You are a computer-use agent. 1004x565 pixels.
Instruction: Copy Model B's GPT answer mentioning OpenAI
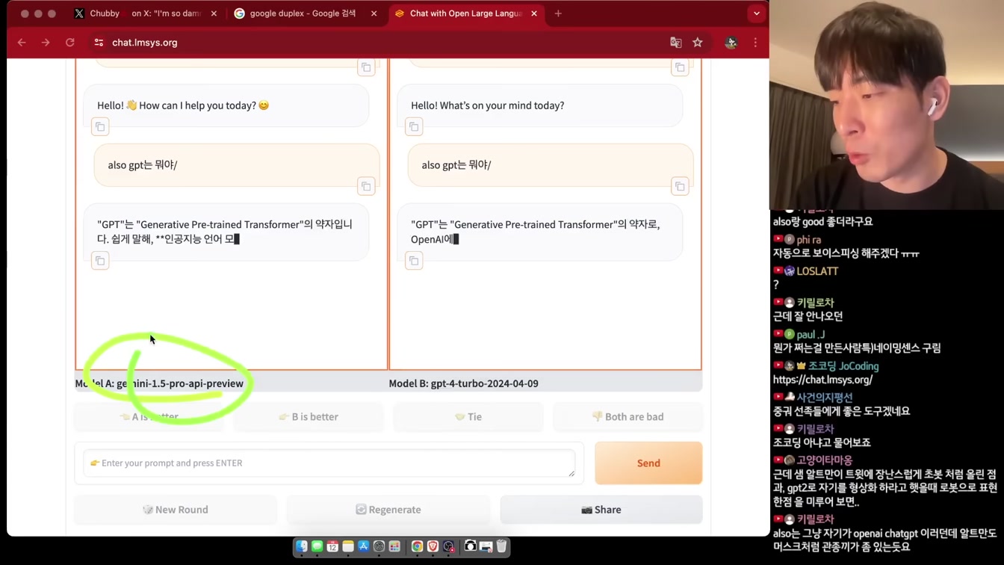[414, 260]
